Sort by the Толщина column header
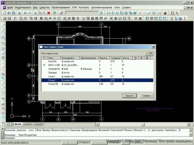 [115, 58]
